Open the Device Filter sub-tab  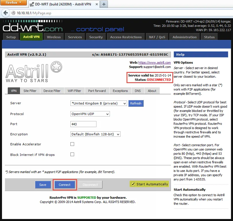tap(52, 91)
